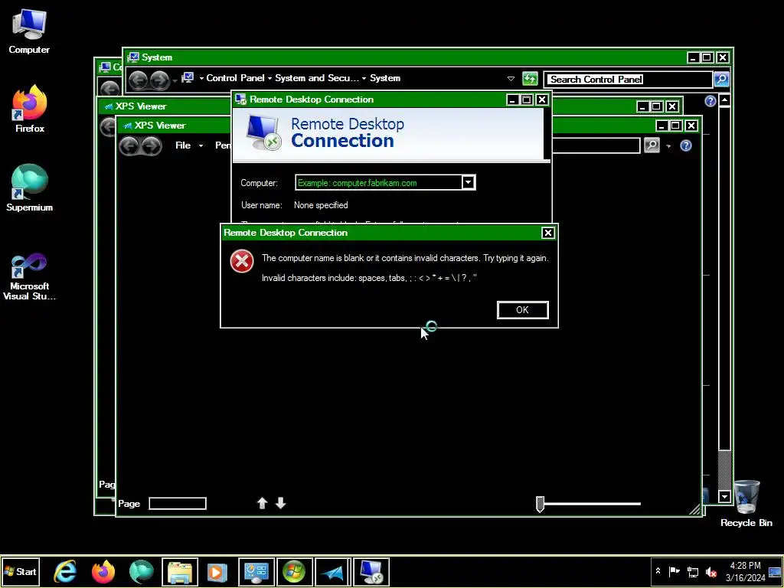Click the desktop monitor icon beside the clock

coord(775,571)
